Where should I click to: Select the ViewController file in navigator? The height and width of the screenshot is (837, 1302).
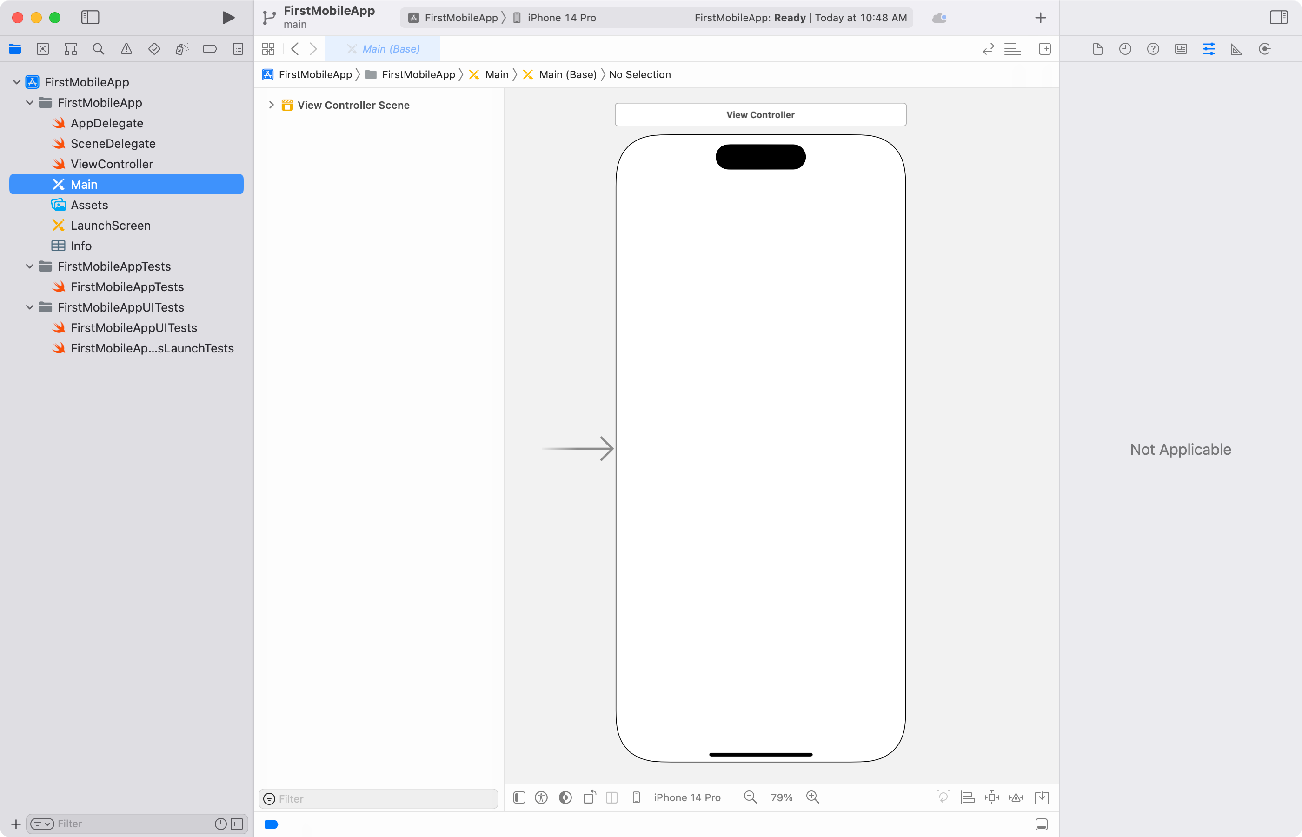pyautogui.click(x=112, y=163)
